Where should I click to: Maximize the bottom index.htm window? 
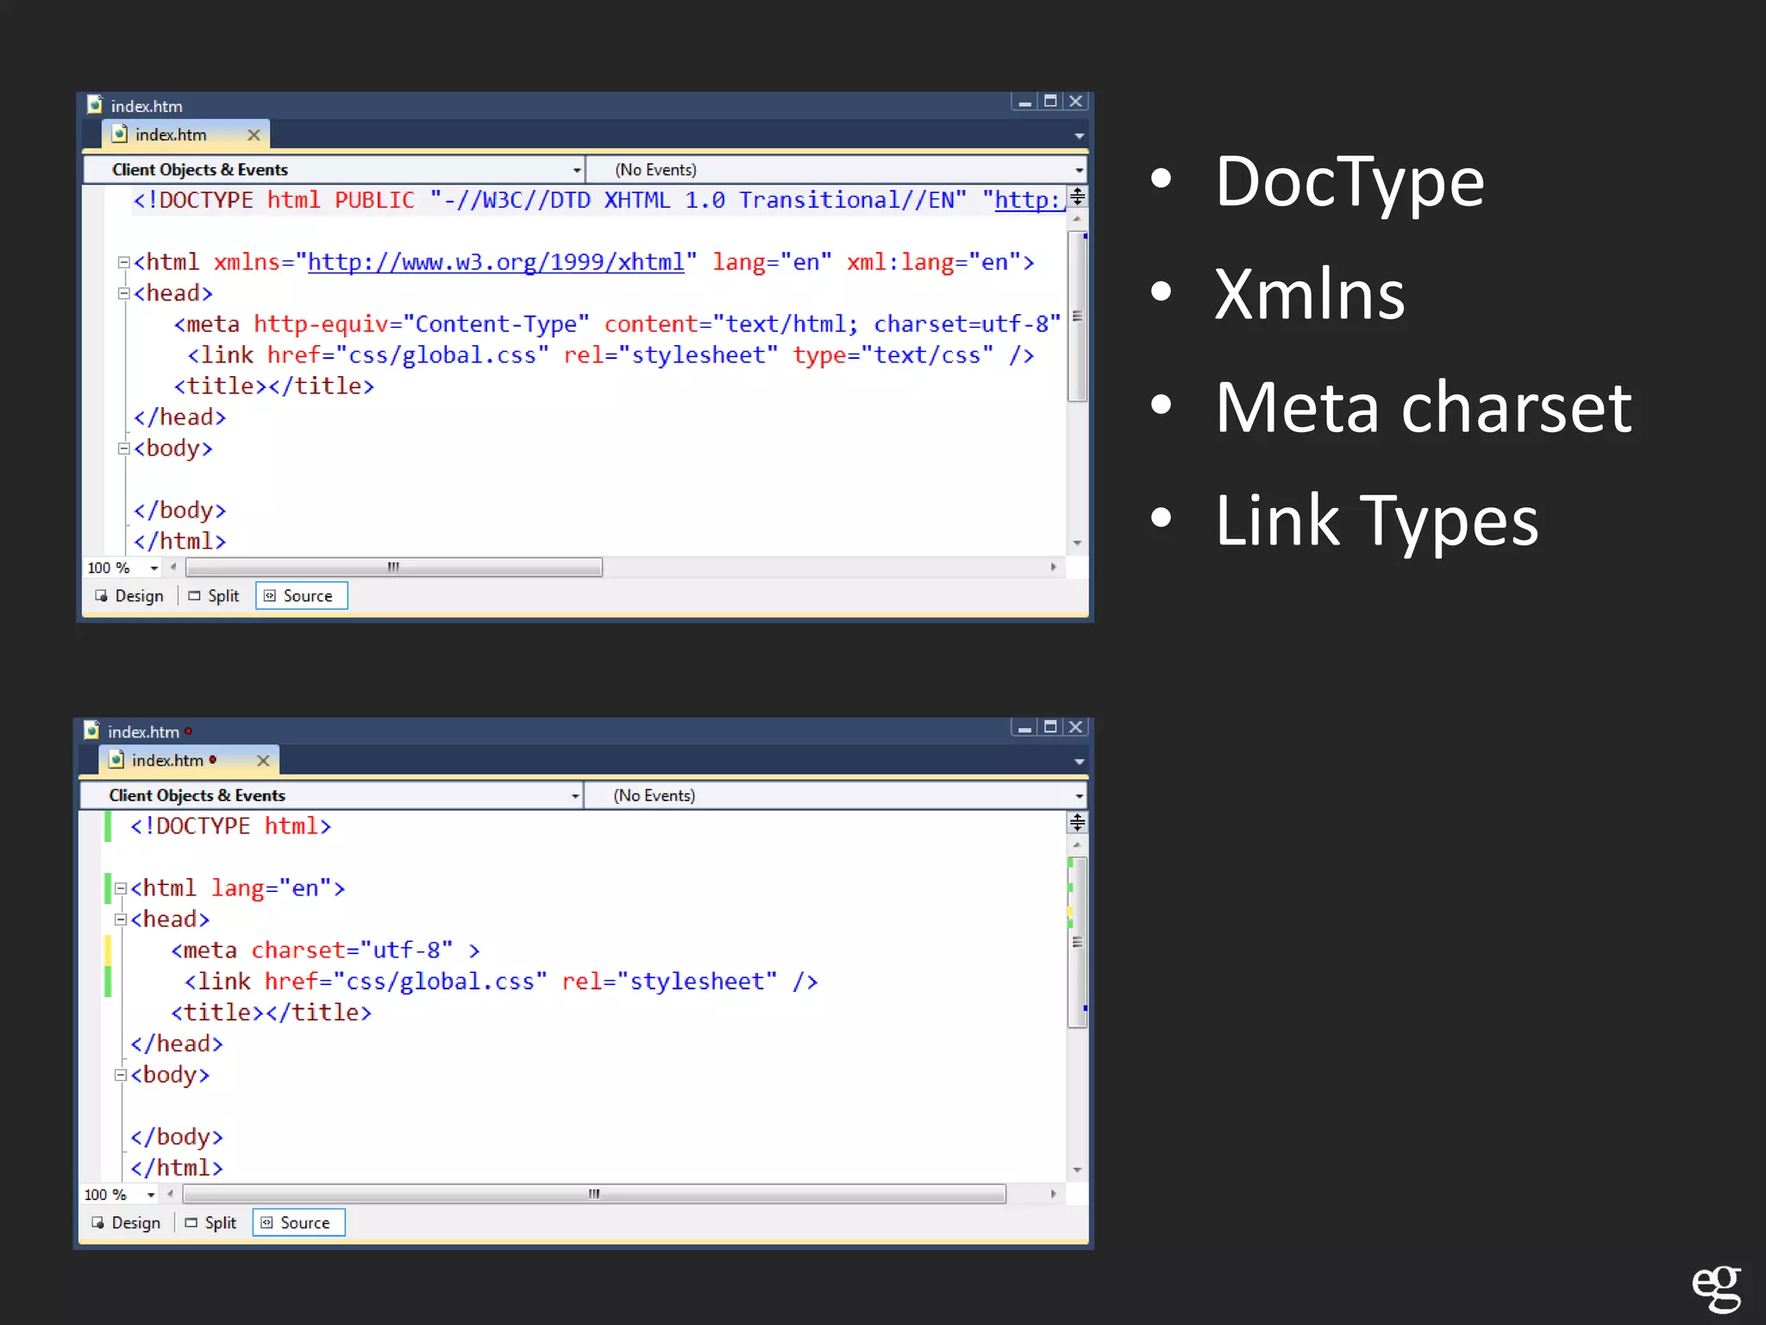(x=1050, y=727)
